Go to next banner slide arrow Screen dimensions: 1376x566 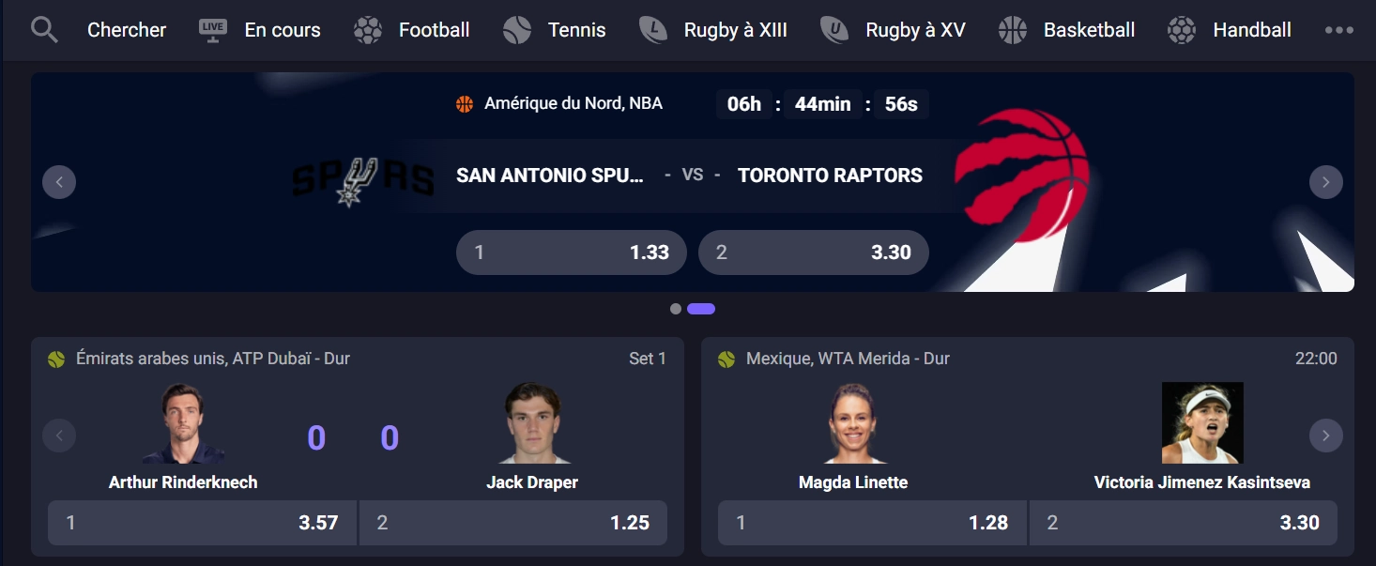(x=1325, y=182)
